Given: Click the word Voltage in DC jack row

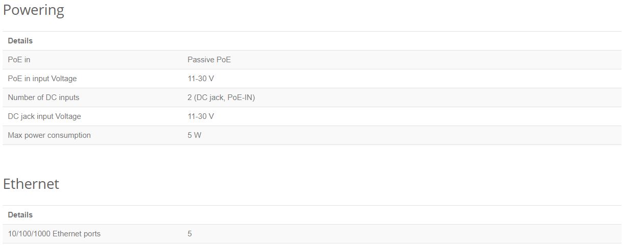Looking at the screenshot, I should click(x=68, y=116).
